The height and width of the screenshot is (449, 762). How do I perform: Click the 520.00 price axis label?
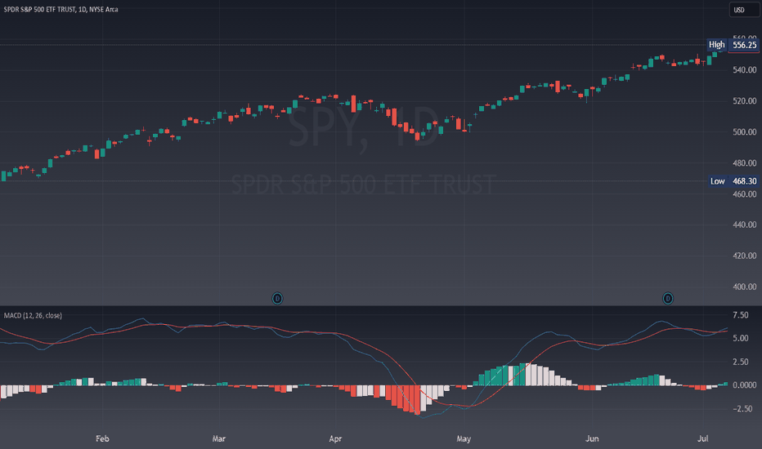pyautogui.click(x=745, y=101)
